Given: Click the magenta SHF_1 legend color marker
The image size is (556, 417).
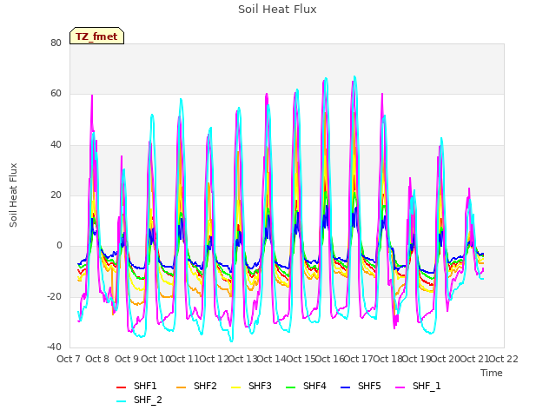Looking at the screenshot, I should [400, 387].
